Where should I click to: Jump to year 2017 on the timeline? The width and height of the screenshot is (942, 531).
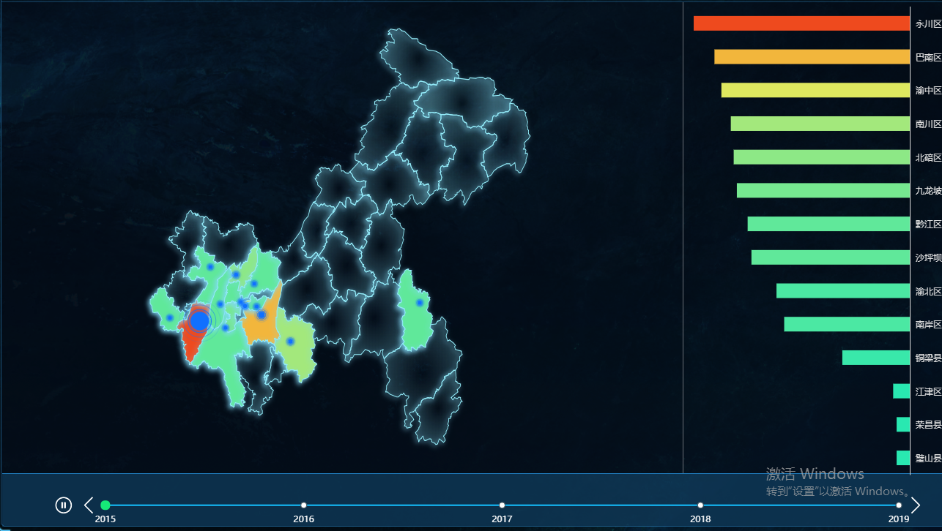pyautogui.click(x=502, y=505)
